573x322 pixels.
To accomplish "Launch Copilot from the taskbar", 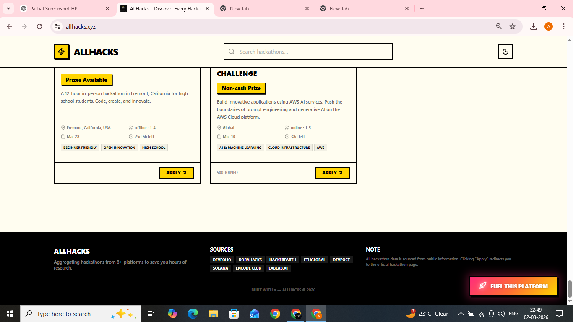I will [x=172, y=313].
